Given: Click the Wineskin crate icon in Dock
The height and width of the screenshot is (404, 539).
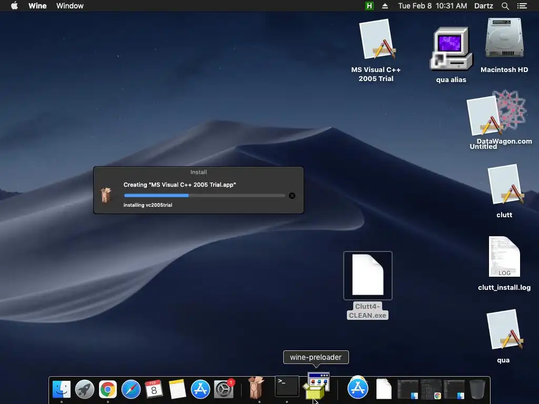Looking at the screenshot, I should coord(256,388).
